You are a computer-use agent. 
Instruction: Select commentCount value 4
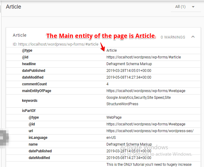pyautogui.click(x=107, y=84)
